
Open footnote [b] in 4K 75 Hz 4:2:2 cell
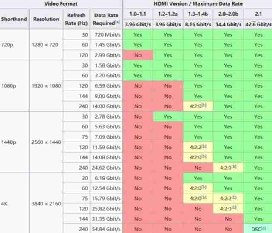(x=234, y=197)
